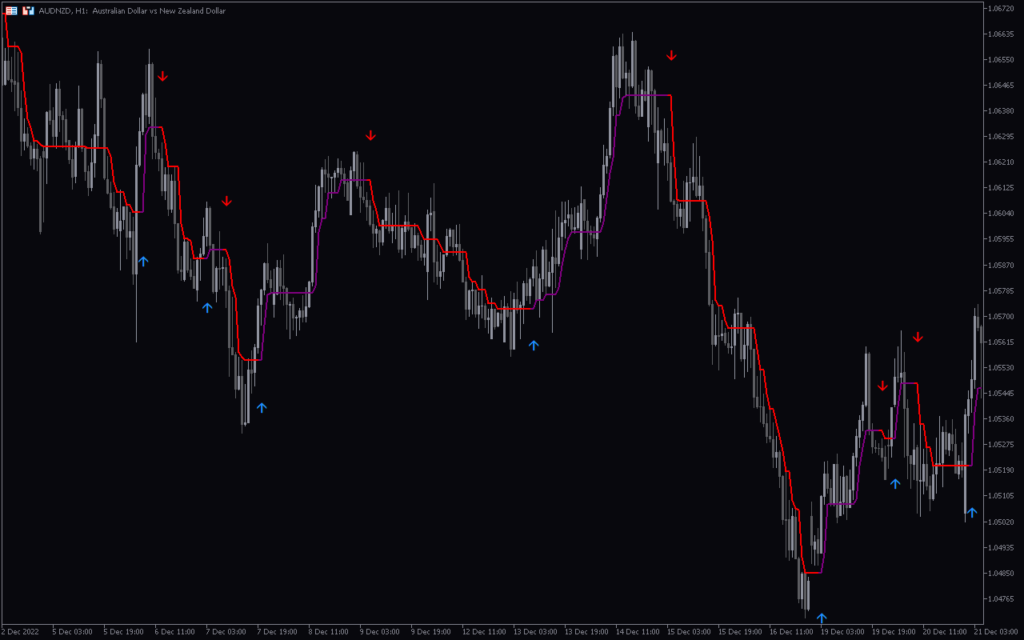Click the 21 Dec 03:00 time label
The width and height of the screenshot is (1024, 640).
point(996,631)
